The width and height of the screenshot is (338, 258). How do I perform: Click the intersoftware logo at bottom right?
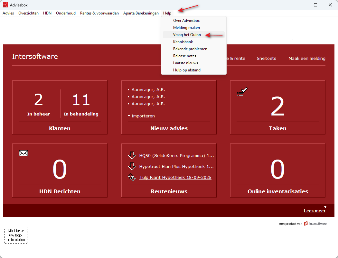(x=306, y=224)
